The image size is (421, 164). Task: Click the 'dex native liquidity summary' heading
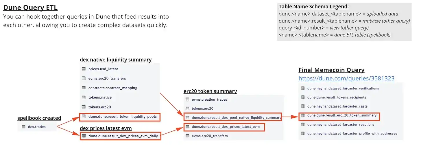point(116,60)
